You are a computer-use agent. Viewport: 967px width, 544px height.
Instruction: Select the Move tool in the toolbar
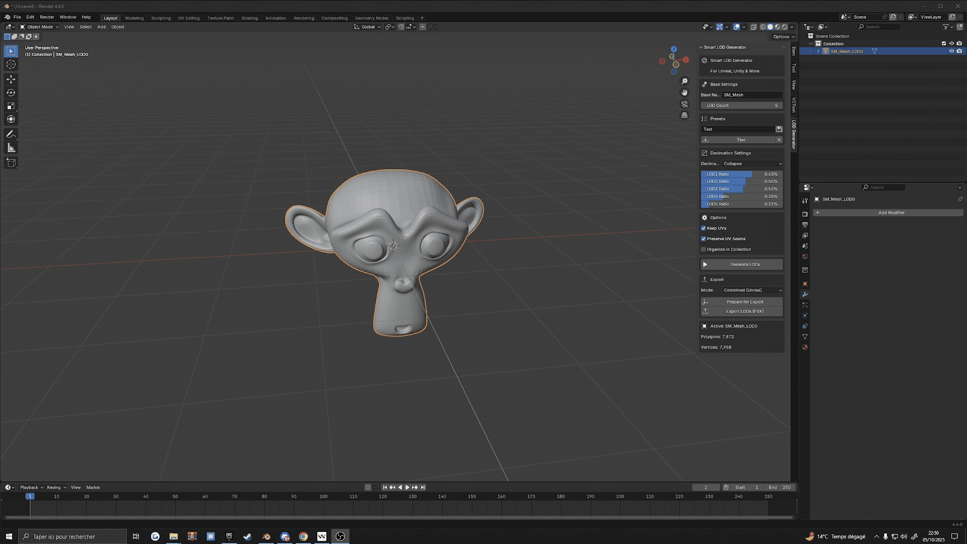pos(11,79)
